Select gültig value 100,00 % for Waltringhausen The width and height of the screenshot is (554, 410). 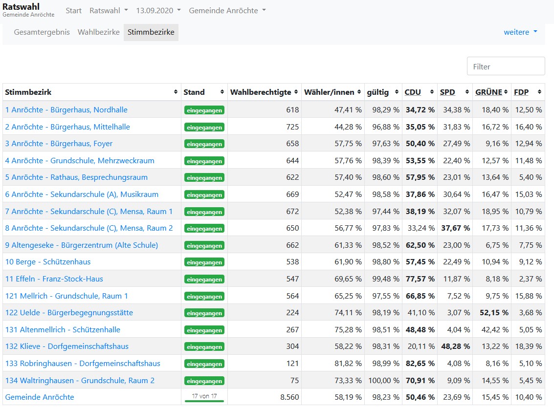point(384,380)
